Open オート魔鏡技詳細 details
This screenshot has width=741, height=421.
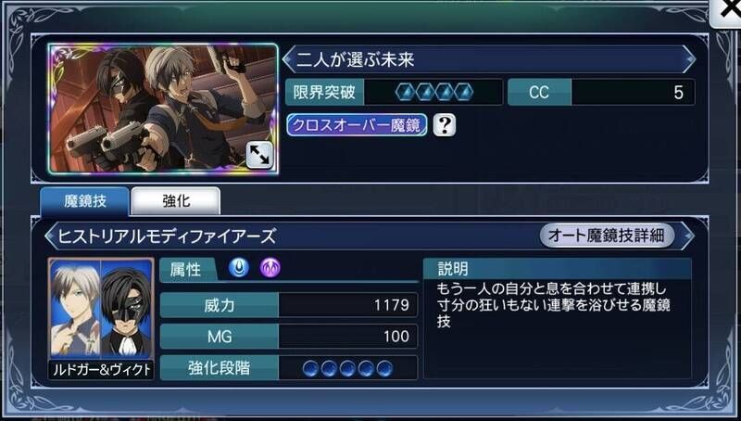(x=607, y=236)
